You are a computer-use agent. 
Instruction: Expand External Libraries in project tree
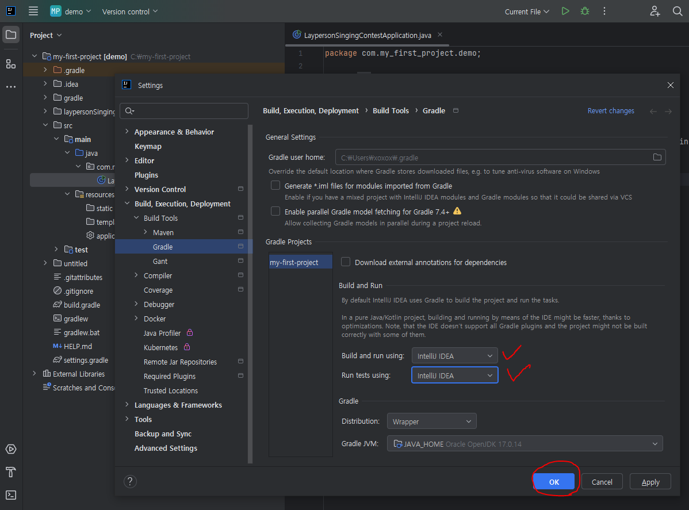35,373
